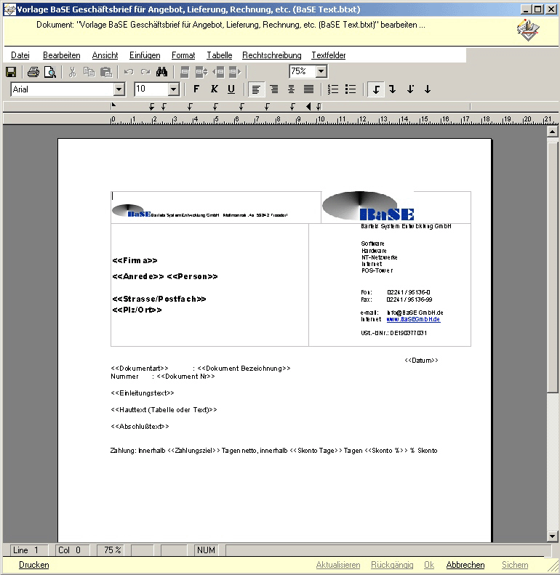Insert a bulleted list

[351, 89]
